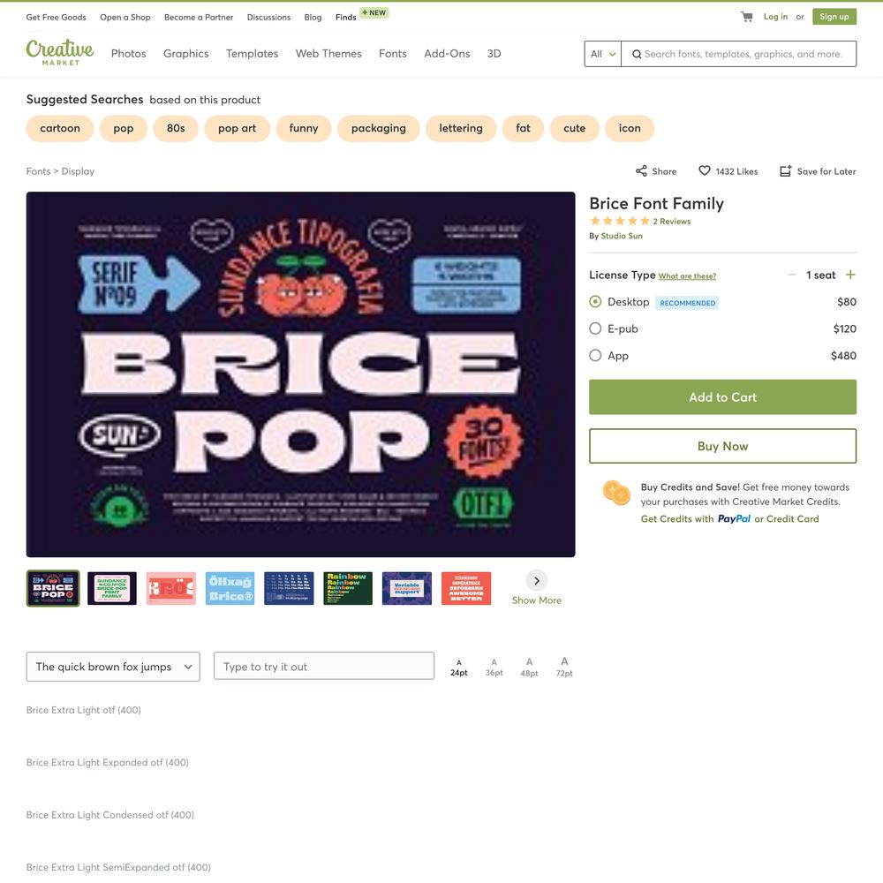Open the shopping cart icon
883x883 pixels.
pyautogui.click(x=747, y=17)
